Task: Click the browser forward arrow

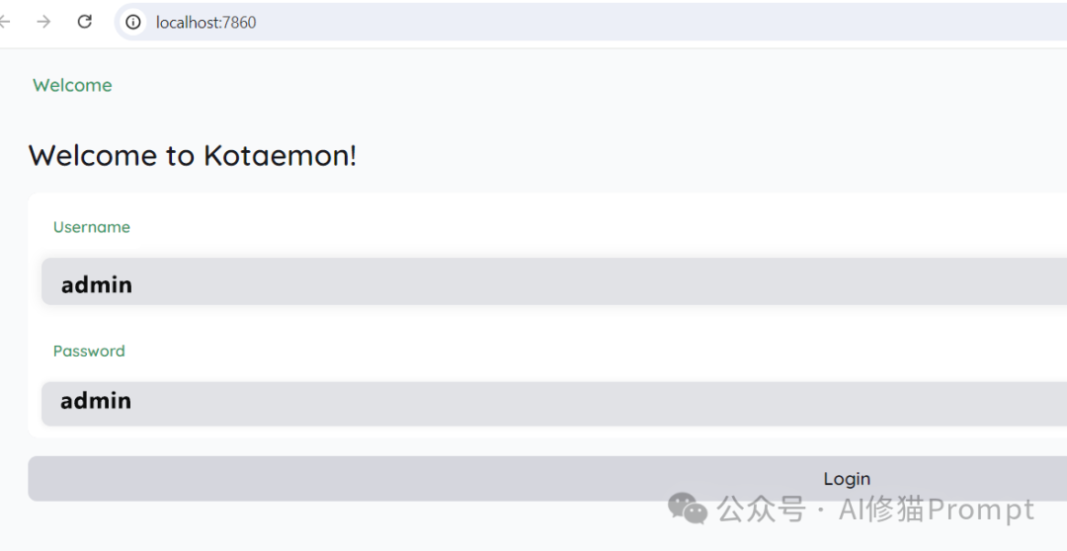Action: tap(43, 22)
